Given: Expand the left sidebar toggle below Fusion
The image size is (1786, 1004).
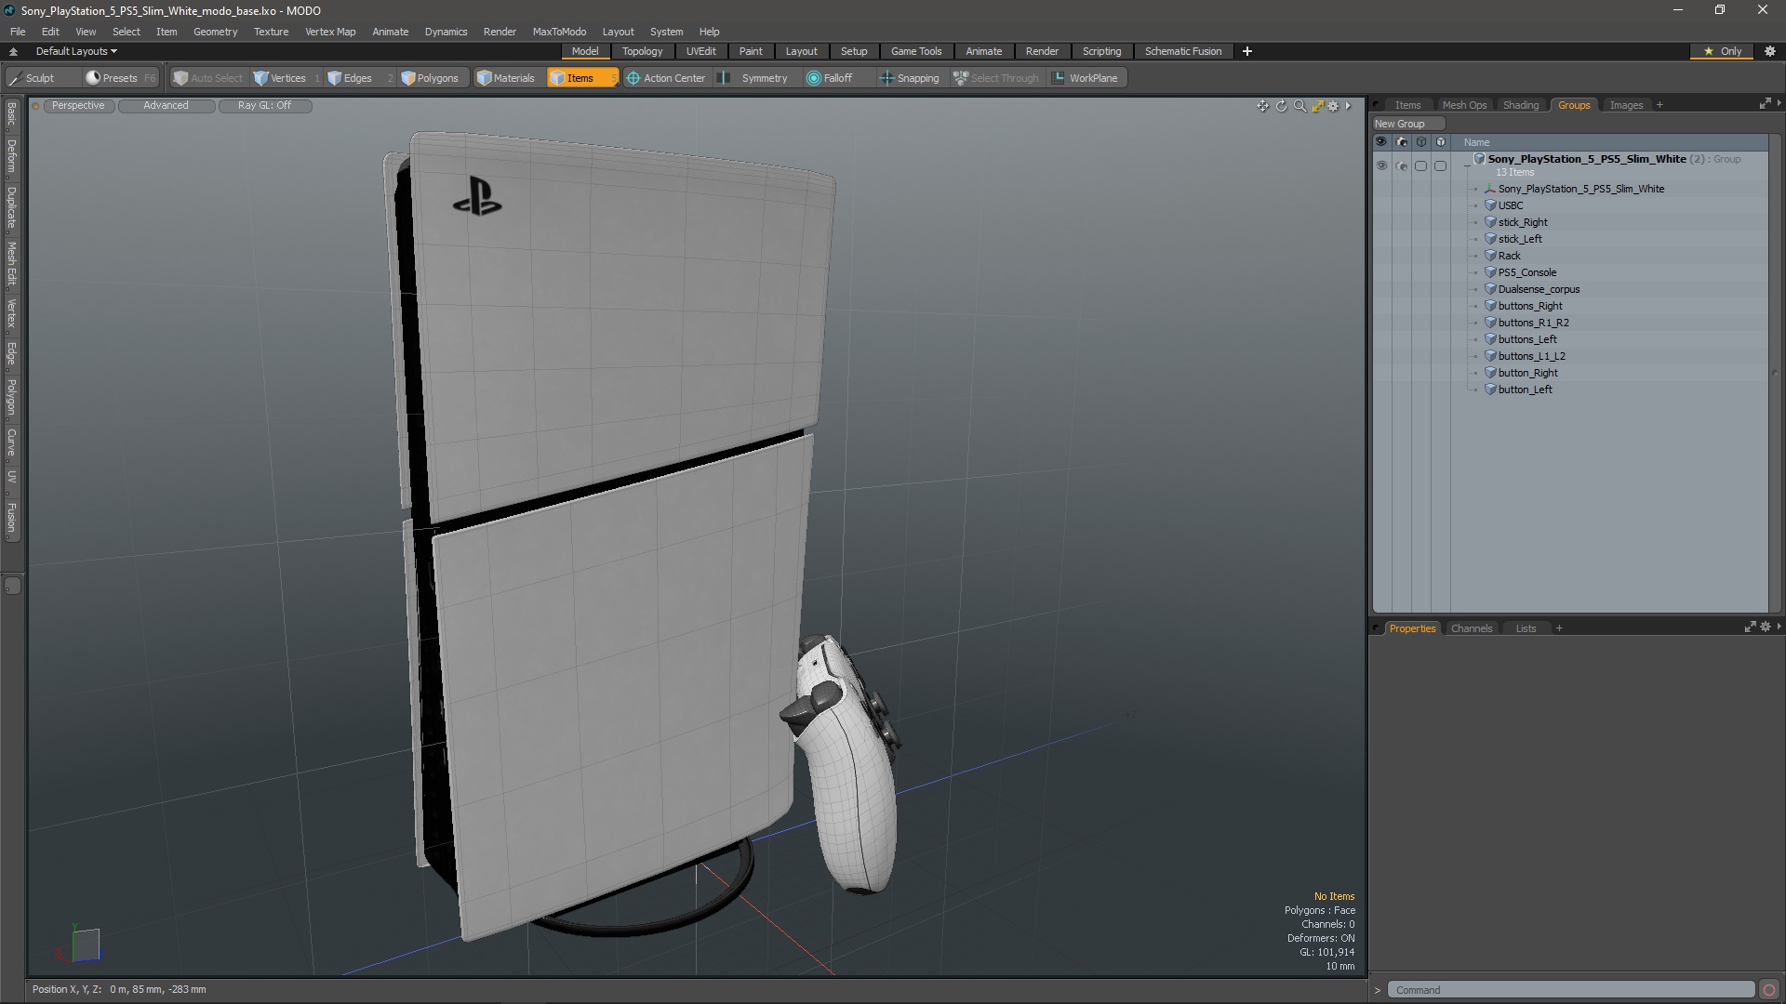Looking at the screenshot, I should point(12,586).
